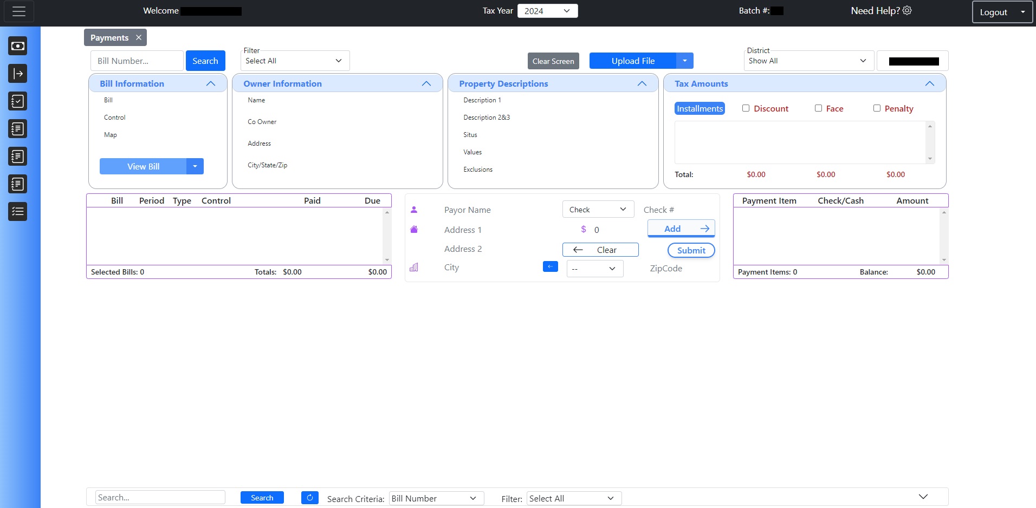The width and height of the screenshot is (1036, 508).
Task: Click the Upload File button
Action: pyautogui.click(x=633, y=61)
